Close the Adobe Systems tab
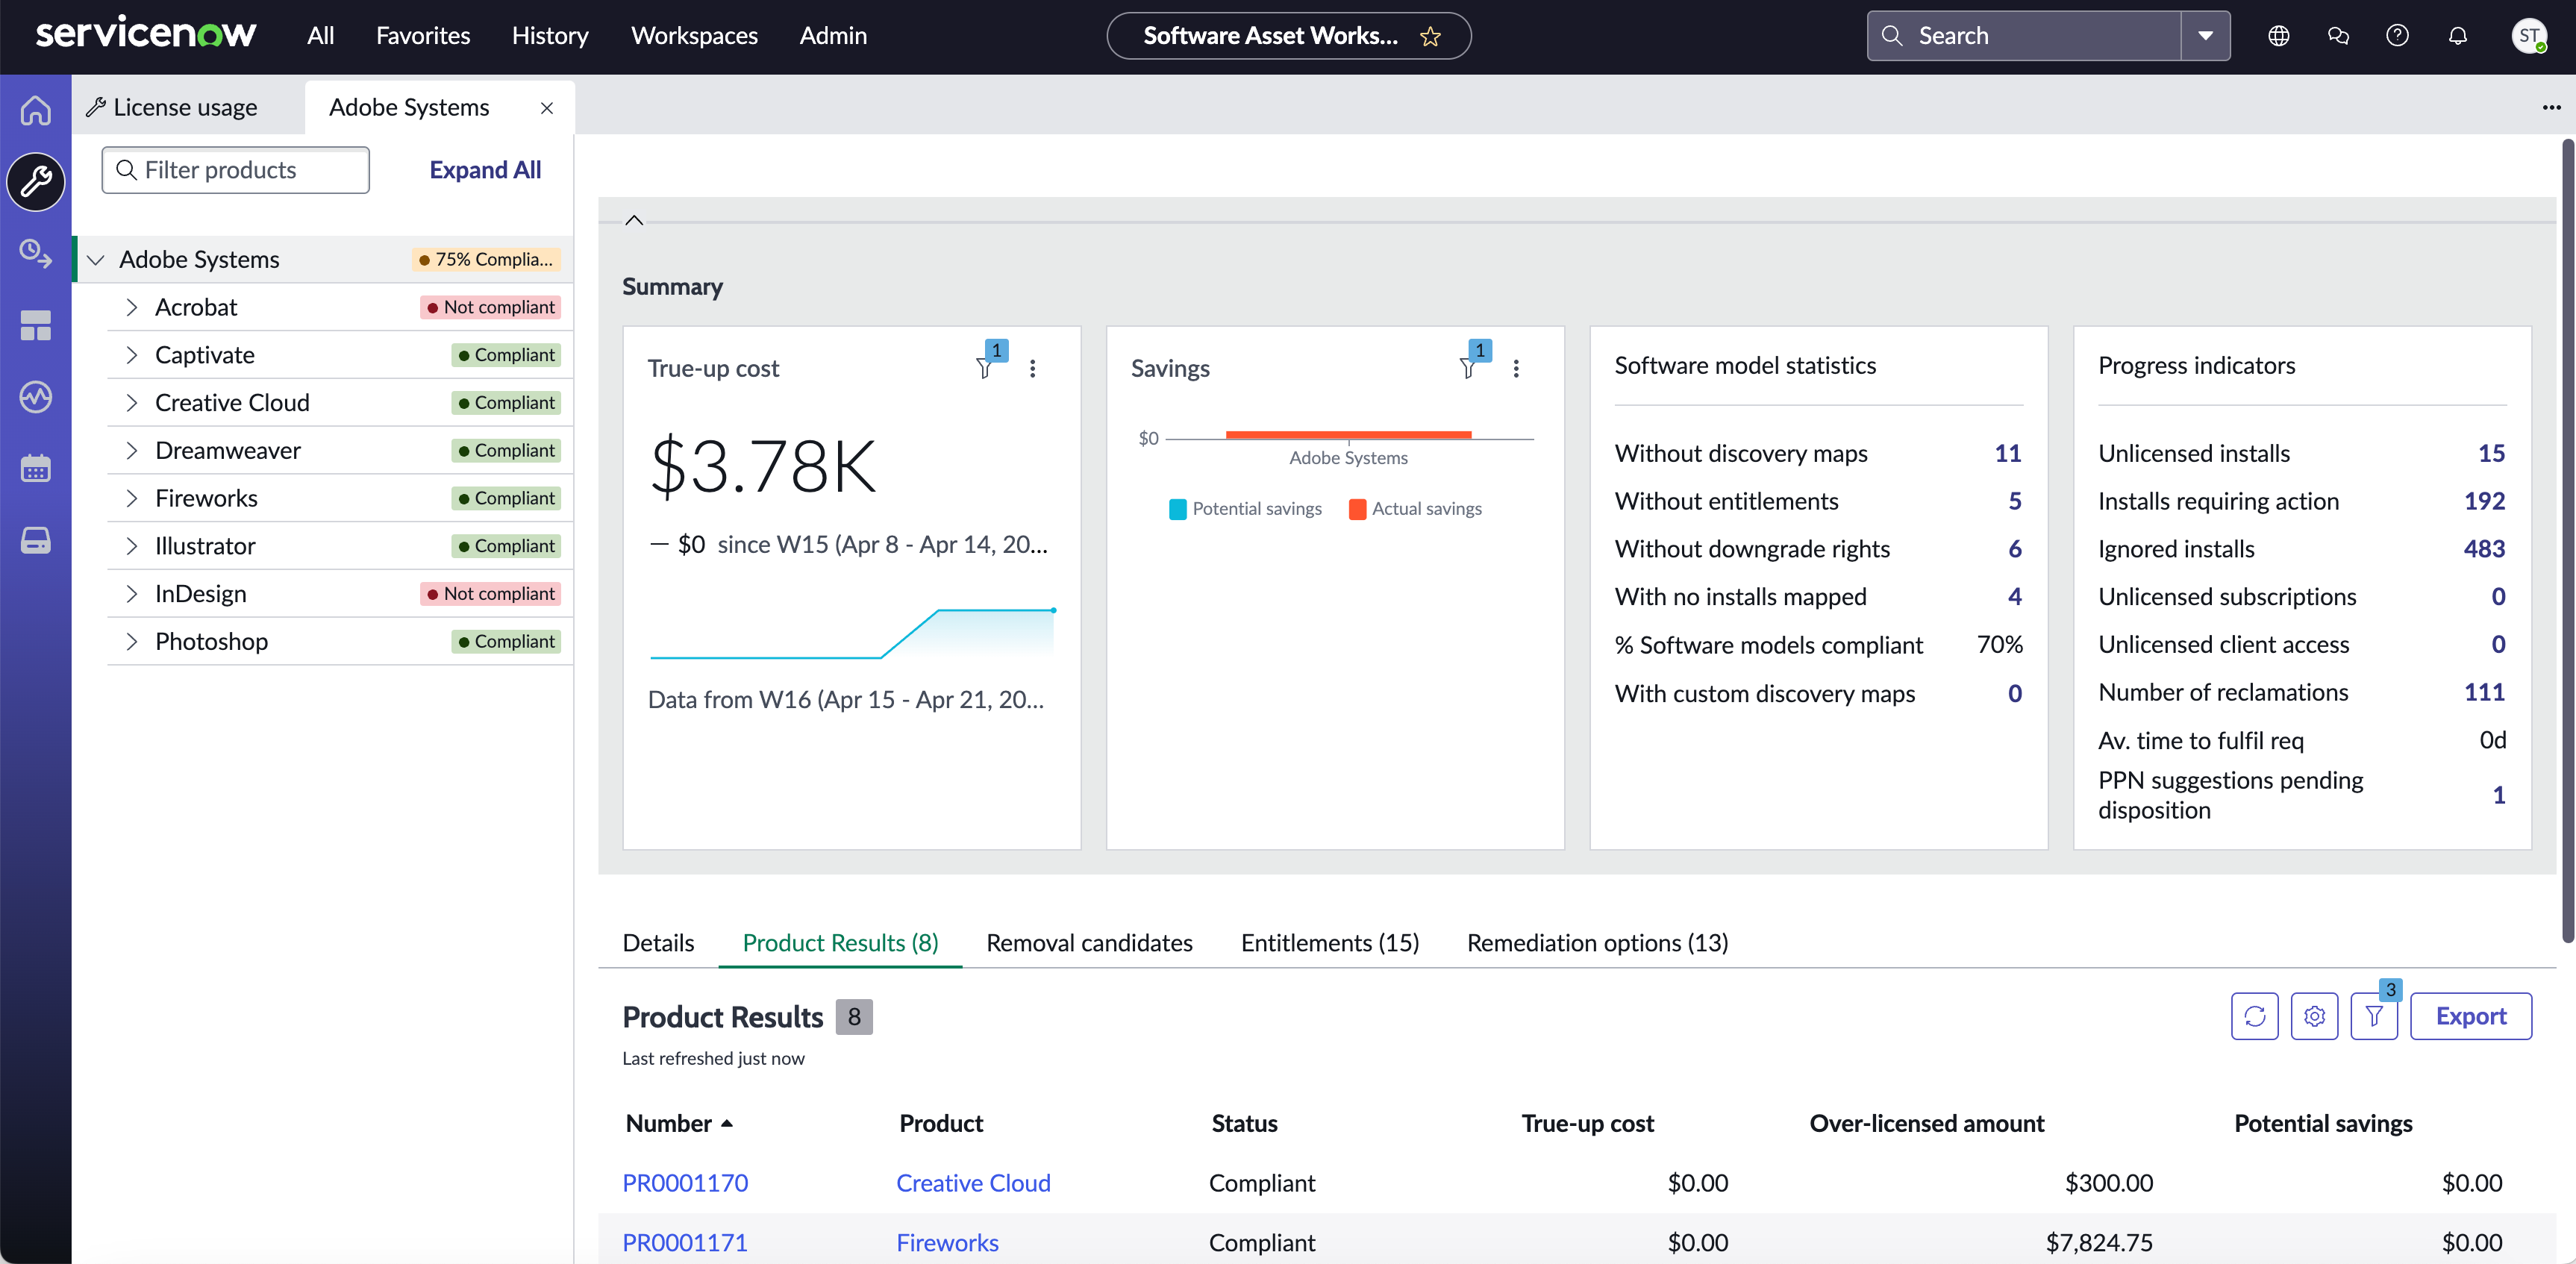This screenshot has width=2576, height=1264. tap(547, 108)
